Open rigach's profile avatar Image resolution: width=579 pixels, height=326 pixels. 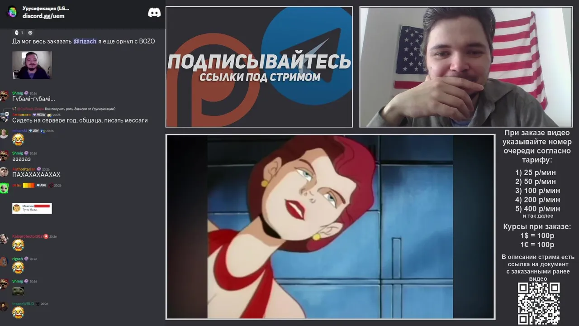tap(4, 262)
